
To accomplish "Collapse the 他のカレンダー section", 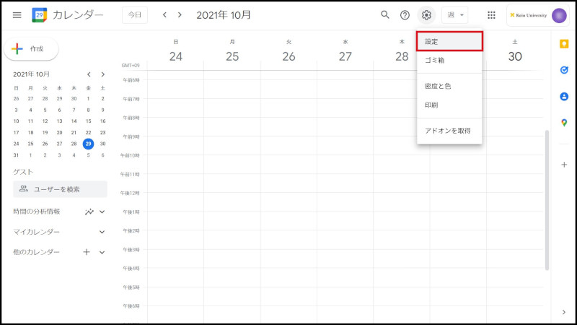I will tap(102, 252).
